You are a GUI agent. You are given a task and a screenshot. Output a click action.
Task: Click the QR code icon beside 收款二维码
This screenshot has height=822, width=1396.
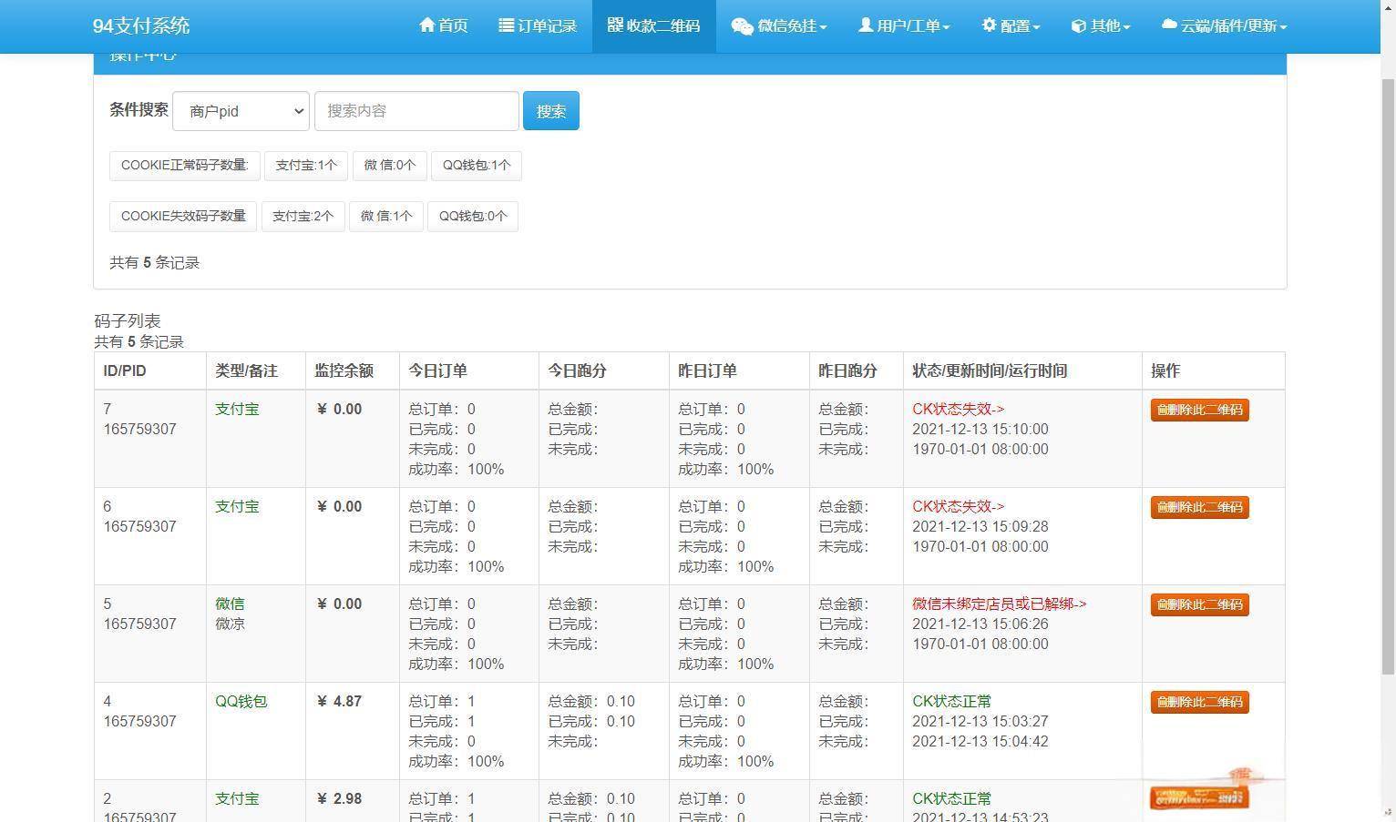[615, 25]
